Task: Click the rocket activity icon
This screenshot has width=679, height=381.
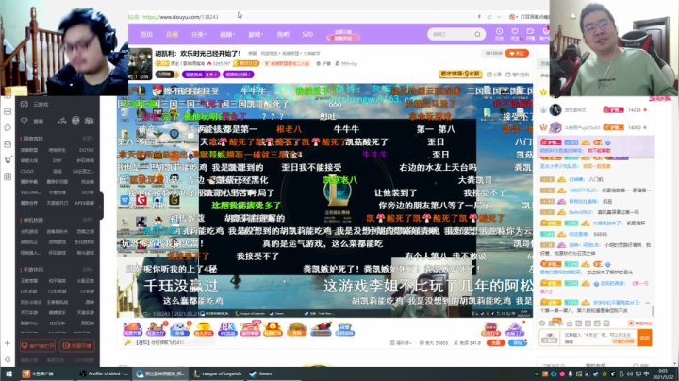Action: [x=322, y=329]
